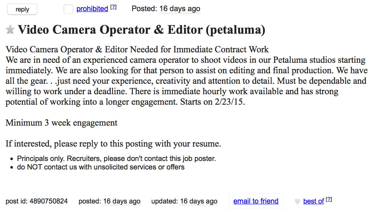This screenshot has height=212, width=377.
Task: Click the Principals only bullet item
Action: click(116, 159)
